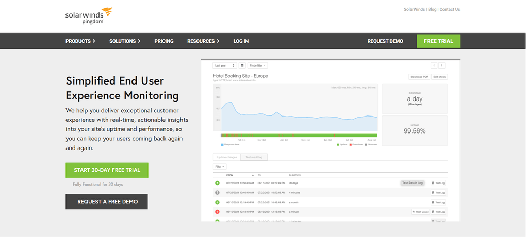Expand the Solutions menu
Screen dimensions: 526x249
(125, 41)
